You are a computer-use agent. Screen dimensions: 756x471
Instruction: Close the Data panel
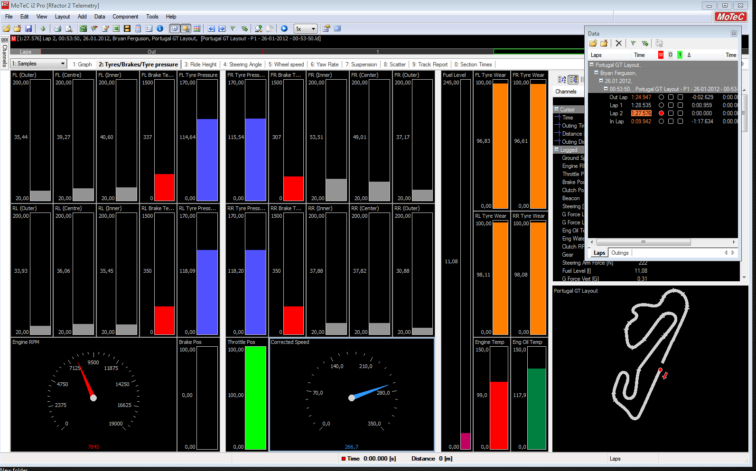pyautogui.click(x=734, y=34)
